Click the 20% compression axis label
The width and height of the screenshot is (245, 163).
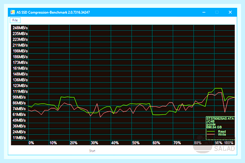(73, 143)
